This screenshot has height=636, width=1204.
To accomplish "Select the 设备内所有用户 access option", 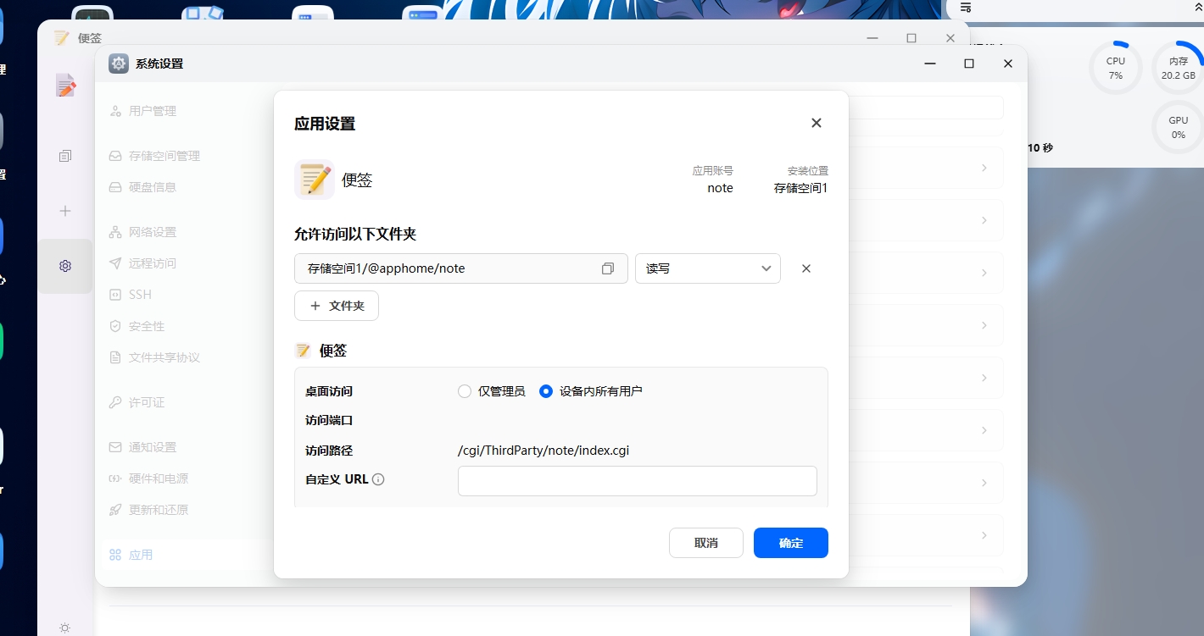I will (546, 391).
